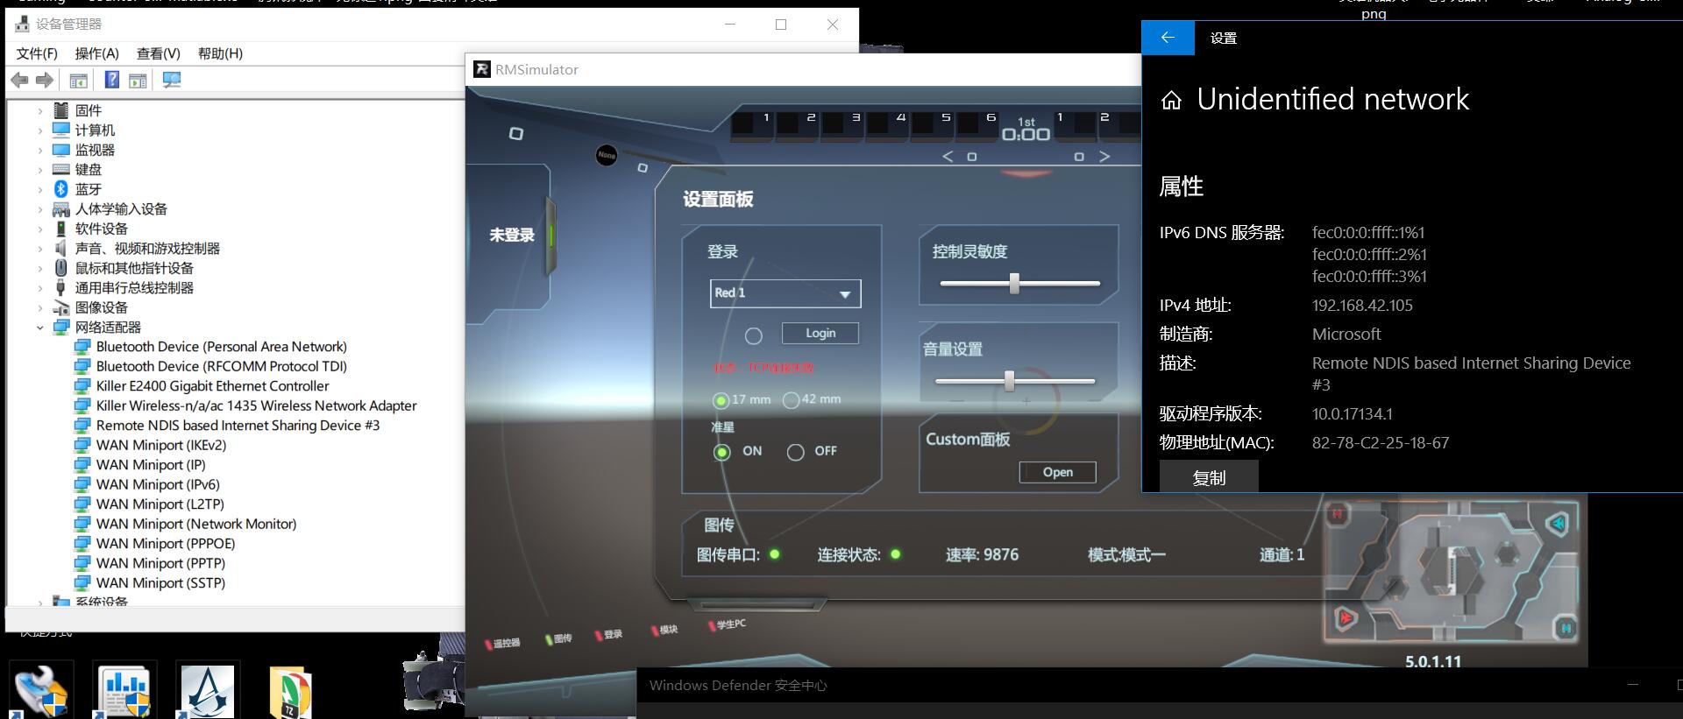Viewport: 1683px width, 719px height.
Task: Go back using Device Manager toolbar arrow
Action: 19,80
